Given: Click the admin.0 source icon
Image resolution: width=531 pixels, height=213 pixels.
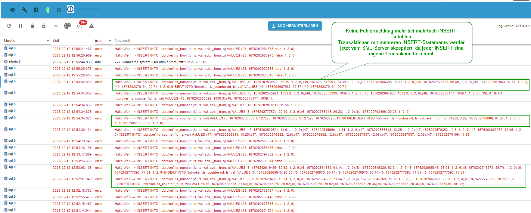Looking at the screenshot, I should (x=6, y=62).
